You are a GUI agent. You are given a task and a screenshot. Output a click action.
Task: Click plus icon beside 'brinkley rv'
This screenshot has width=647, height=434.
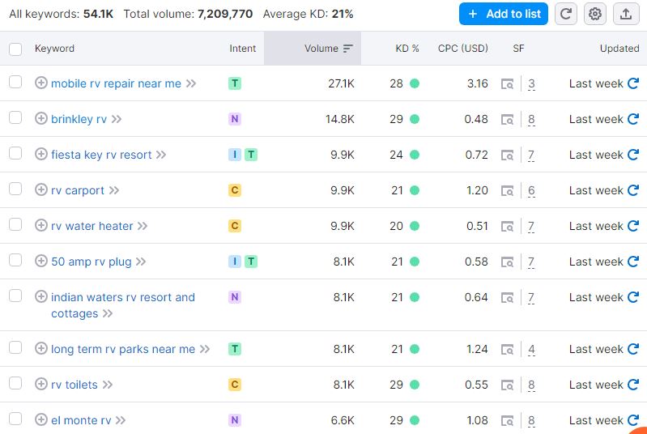(x=40, y=119)
